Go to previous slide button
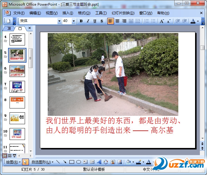Image resolution: width=207 pixels, height=175 pixels. 202,144
